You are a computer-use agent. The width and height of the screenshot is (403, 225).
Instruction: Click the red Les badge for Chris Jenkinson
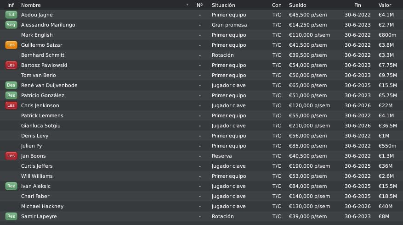[x=11, y=105]
